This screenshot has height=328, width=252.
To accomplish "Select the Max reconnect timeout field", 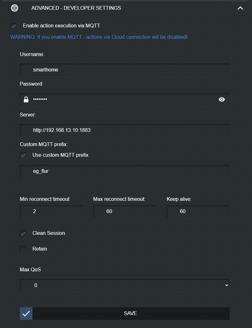I will point(125,212).
